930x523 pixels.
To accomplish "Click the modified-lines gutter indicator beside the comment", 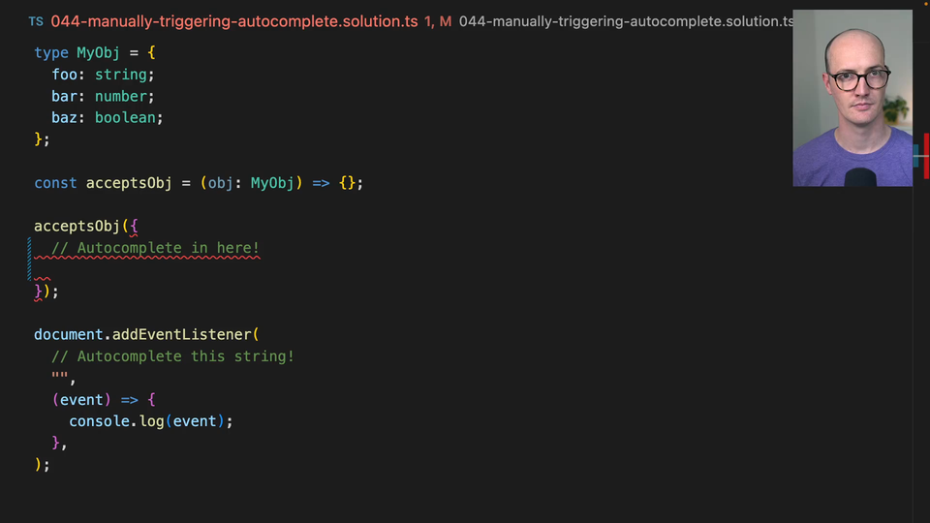I will (29, 260).
